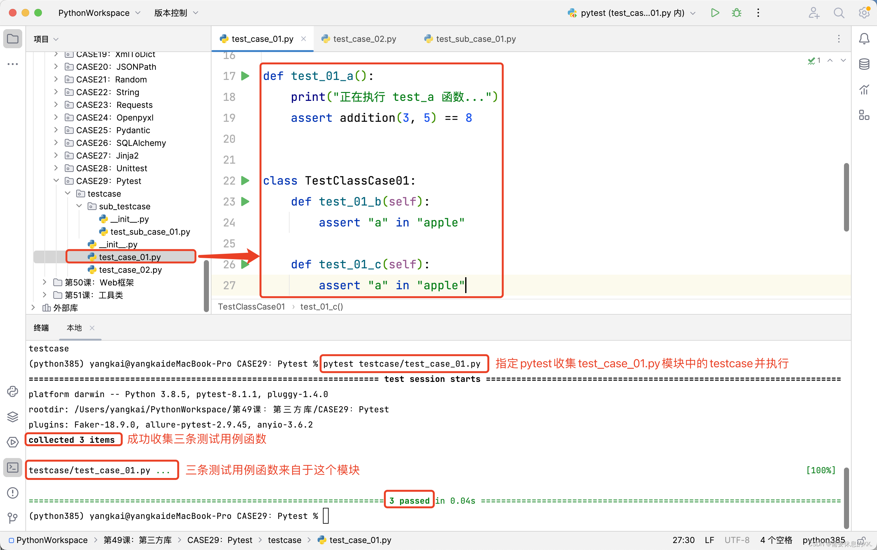This screenshot has width=877, height=550.
Task: Select the 终端 terminal panel tab
Action: tap(41, 328)
